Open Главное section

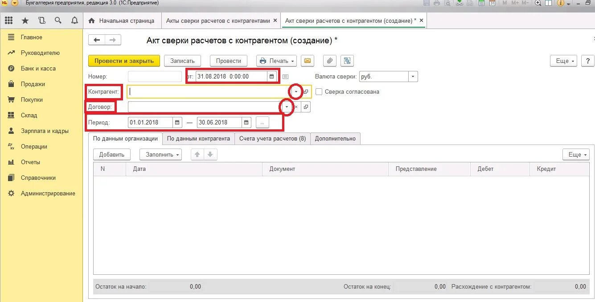pyautogui.click(x=41, y=37)
